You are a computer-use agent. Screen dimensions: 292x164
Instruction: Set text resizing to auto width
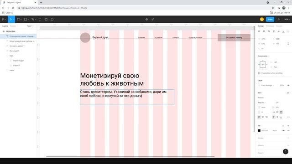[x=274, y=112]
